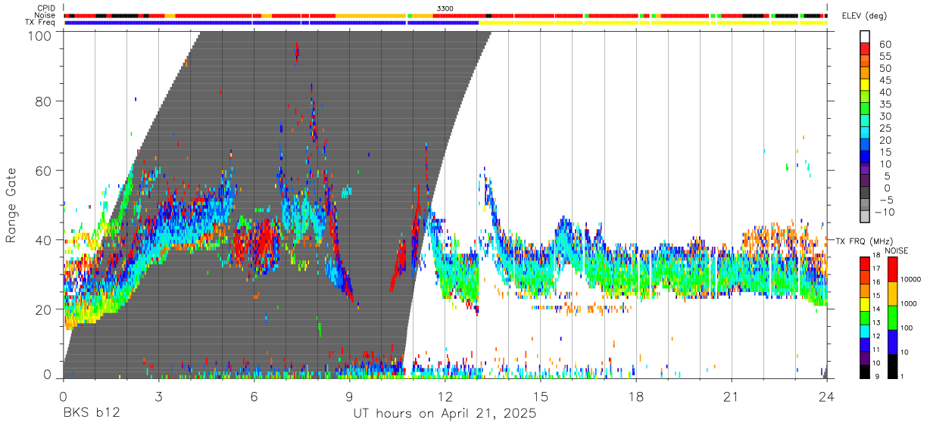Click the yellow segment of ELEV colorbar
The image size is (930, 429).
click(x=865, y=85)
